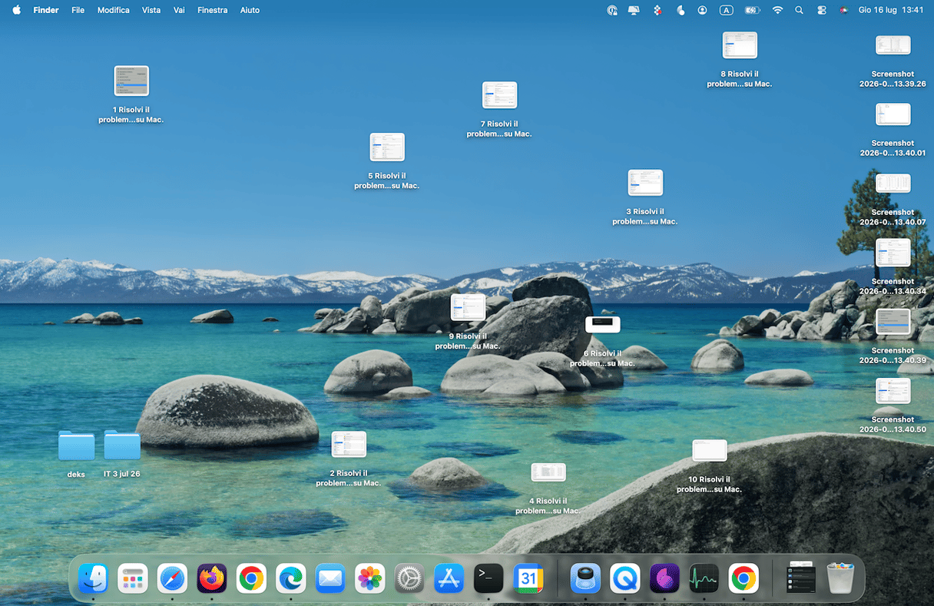Click the Wi-Fi status icon
The height and width of the screenshot is (606, 934).
pos(777,10)
